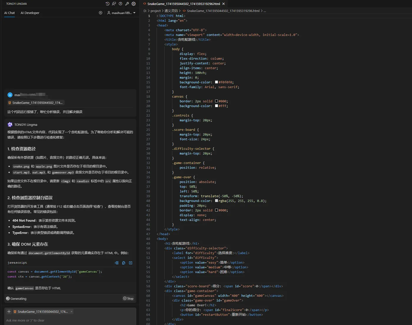Click the 'snake.png' inline code text
412x325 pixels.
point(21,166)
